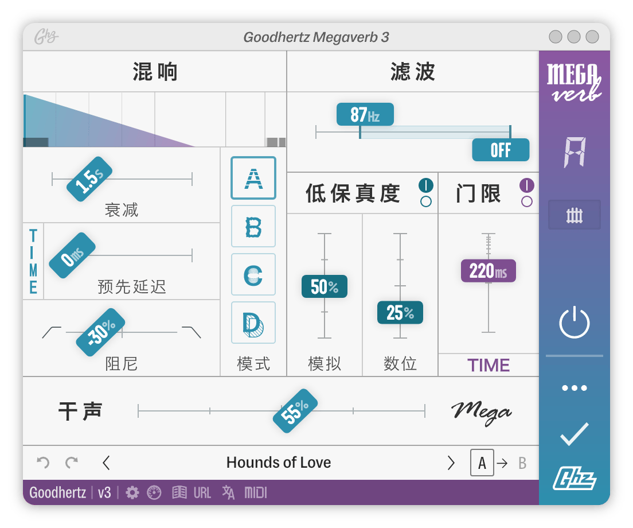Screen dimensions: 633x528
Task: Select reverb mode C
Action: coord(253,274)
